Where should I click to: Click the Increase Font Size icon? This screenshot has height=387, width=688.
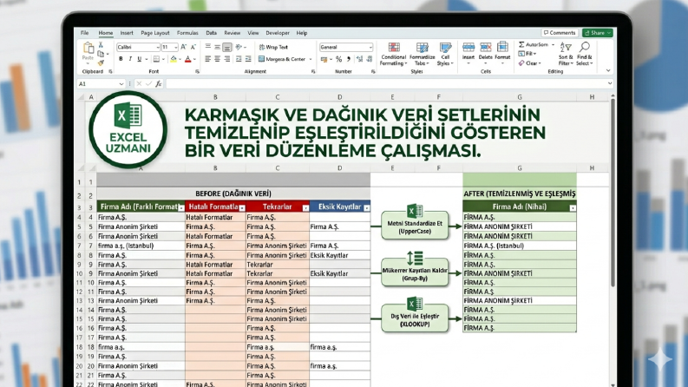184,47
